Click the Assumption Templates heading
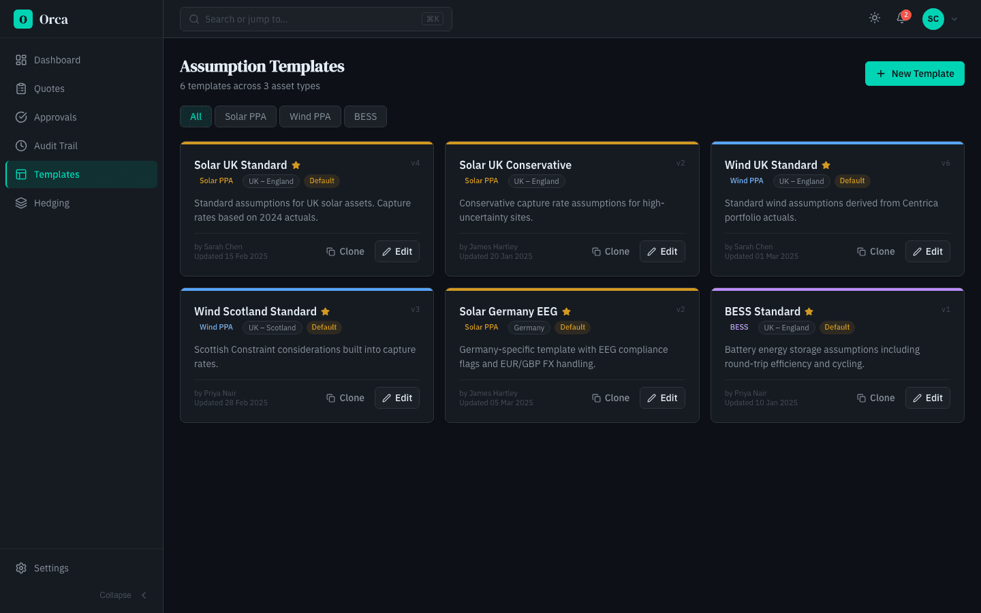The height and width of the screenshot is (613, 981). coord(262,66)
